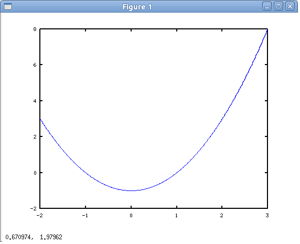This screenshot has height=244, width=300.
Task: Click the curve's top-right end at x=3
Action: coord(267,29)
